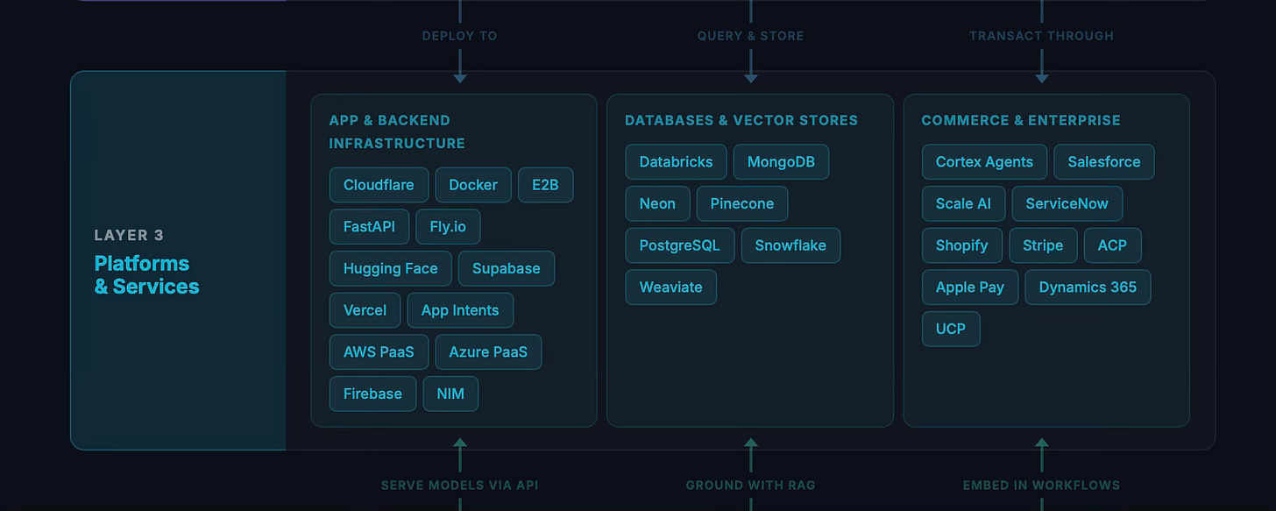1276x511 pixels.
Task: Click the Snowflake chip
Action: [x=790, y=245]
